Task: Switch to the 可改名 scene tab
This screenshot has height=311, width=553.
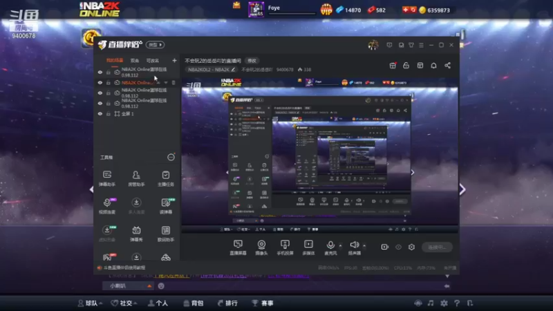Action: click(x=152, y=61)
